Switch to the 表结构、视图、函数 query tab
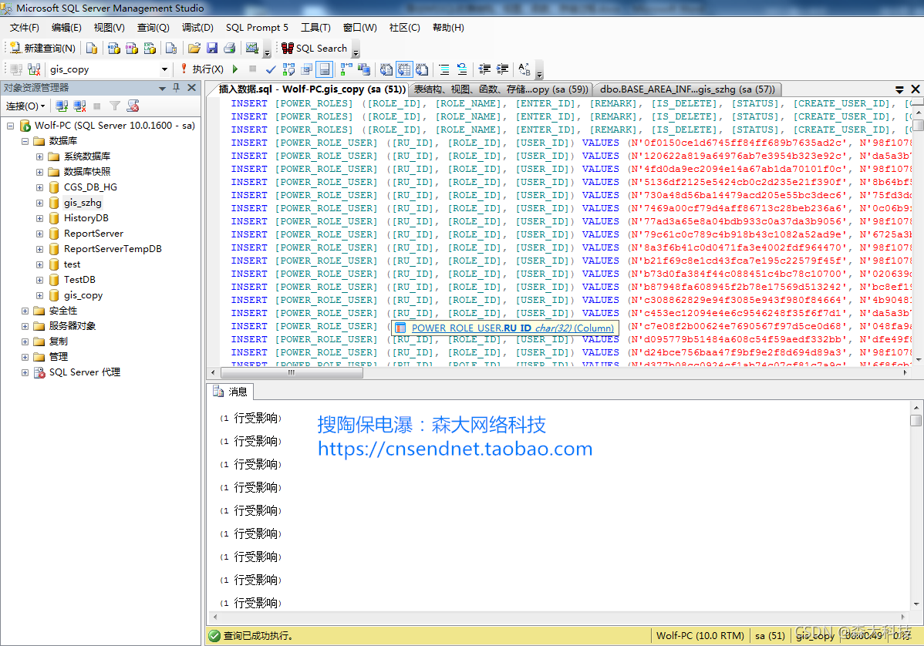The height and width of the screenshot is (646, 924). pos(501,89)
